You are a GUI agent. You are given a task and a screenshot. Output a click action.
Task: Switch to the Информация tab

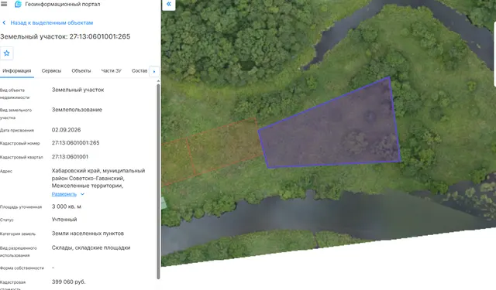(x=17, y=70)
